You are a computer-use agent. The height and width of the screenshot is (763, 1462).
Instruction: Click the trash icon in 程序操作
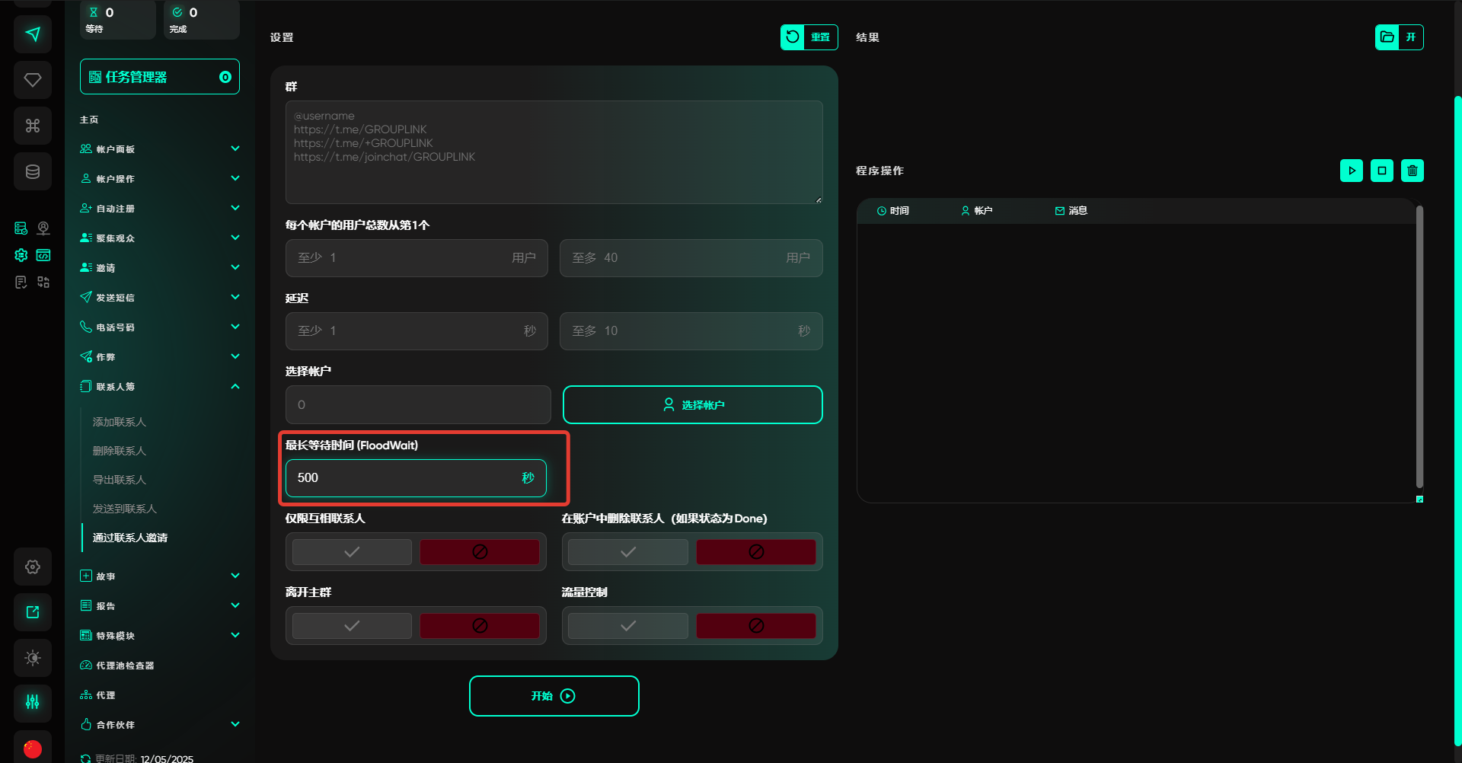(x=1412, y=171)
